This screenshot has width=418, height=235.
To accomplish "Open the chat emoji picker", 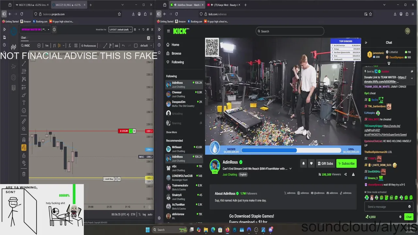I will [x=409, y=207].
